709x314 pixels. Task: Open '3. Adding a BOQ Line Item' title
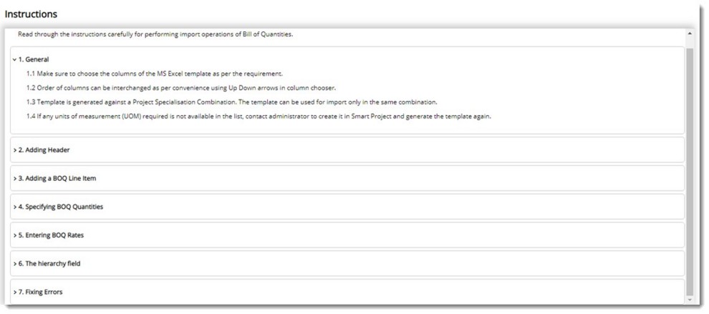point(57,178)
